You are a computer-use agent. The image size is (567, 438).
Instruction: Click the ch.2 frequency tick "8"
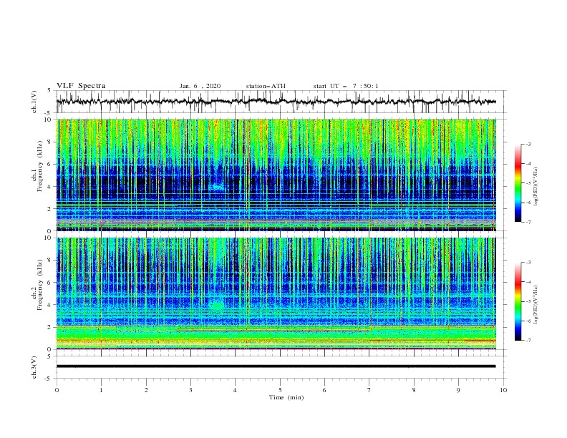49,260
